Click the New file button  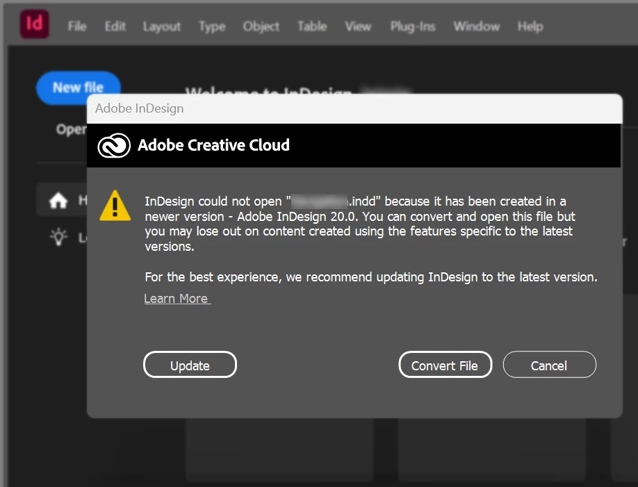pyautogui.click(x=79, y=88)
